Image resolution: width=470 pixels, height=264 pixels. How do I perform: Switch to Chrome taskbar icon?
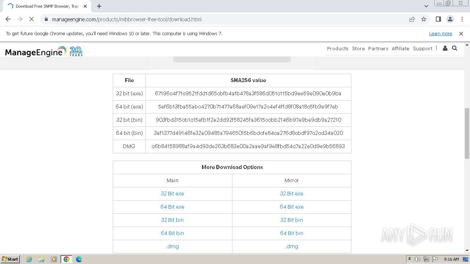pos(66,259)
